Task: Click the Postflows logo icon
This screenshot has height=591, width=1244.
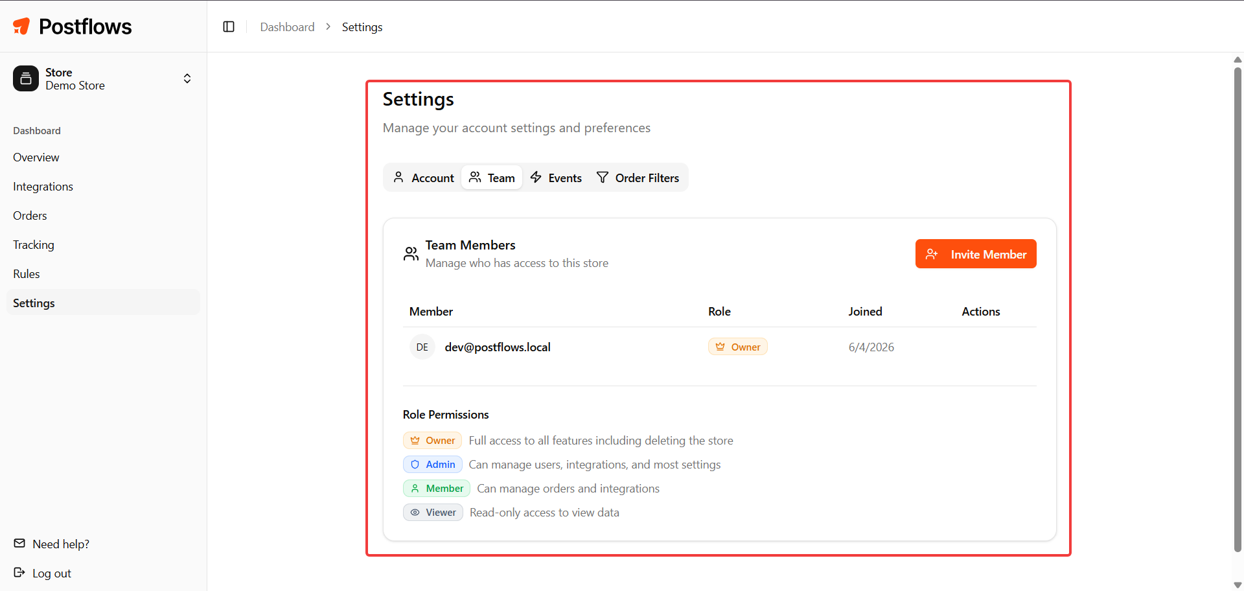Action: pyautogui.click(x=21, y=26)
